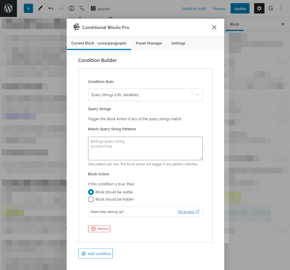Select the pencil Tools icon
Screen dimensions: 290x270
tap(40, 9)
